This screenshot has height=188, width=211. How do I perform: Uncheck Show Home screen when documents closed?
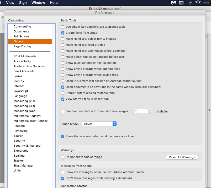click(x=63, y=136)
